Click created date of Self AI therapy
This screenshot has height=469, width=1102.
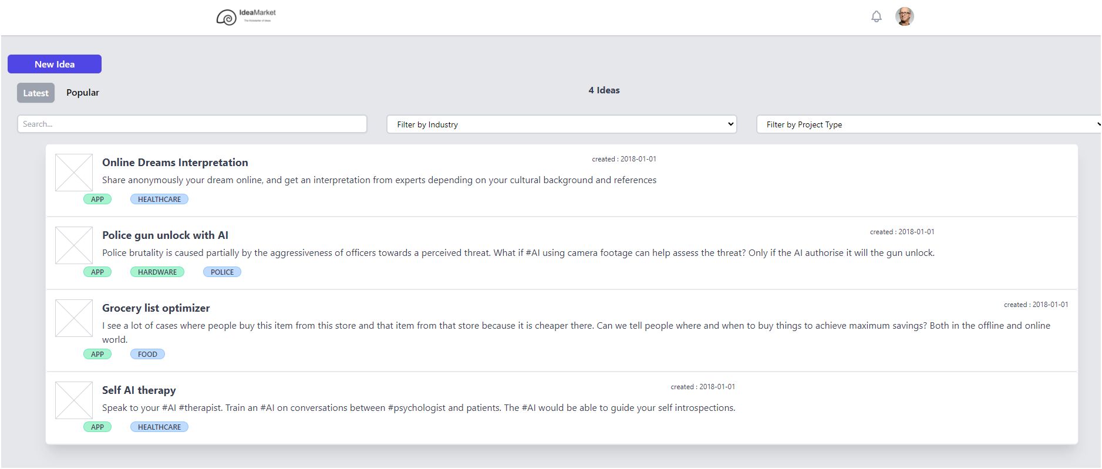703,387
